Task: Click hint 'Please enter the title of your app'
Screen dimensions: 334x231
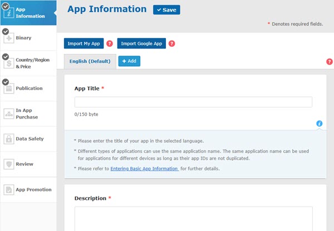Action: pyautogui.click(x=141, y=141)
